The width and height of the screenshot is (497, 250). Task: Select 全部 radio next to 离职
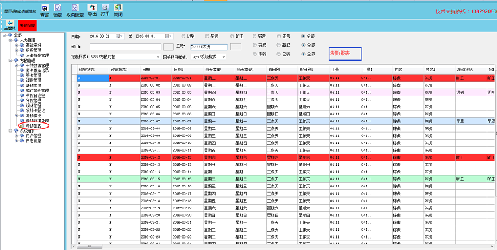[x=304, y=45]
